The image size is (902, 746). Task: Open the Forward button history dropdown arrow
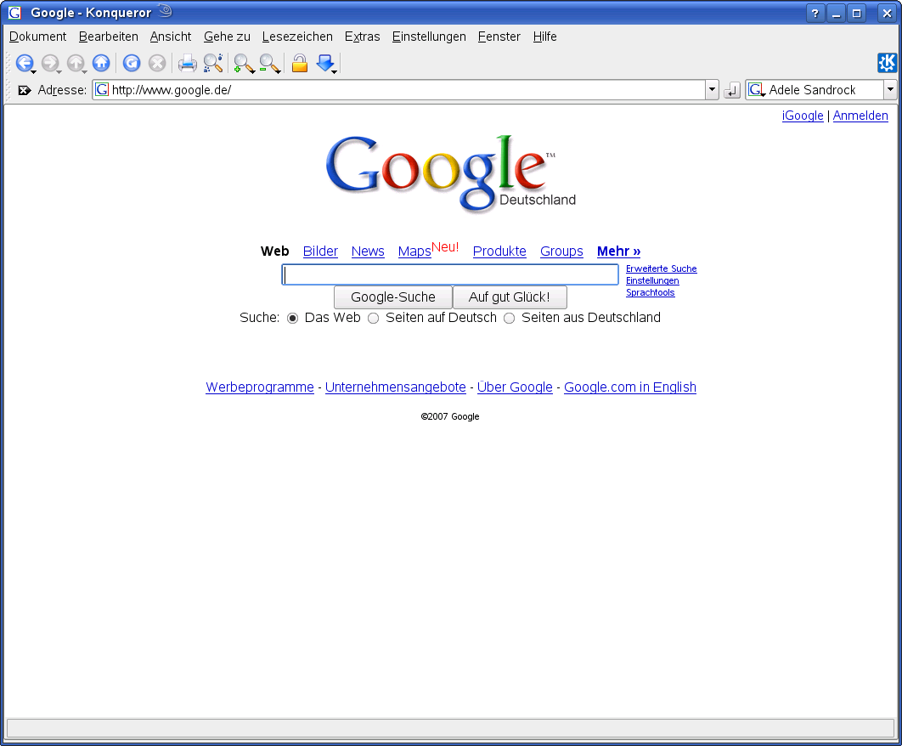click(59, 71)
